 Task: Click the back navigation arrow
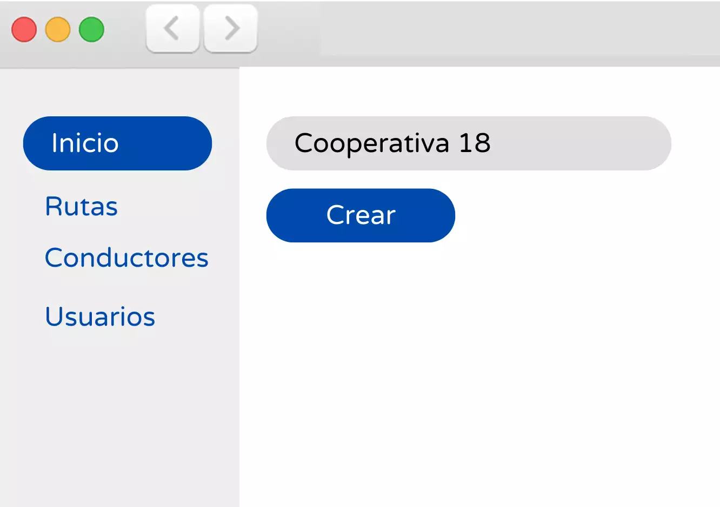tap(172, 29)
